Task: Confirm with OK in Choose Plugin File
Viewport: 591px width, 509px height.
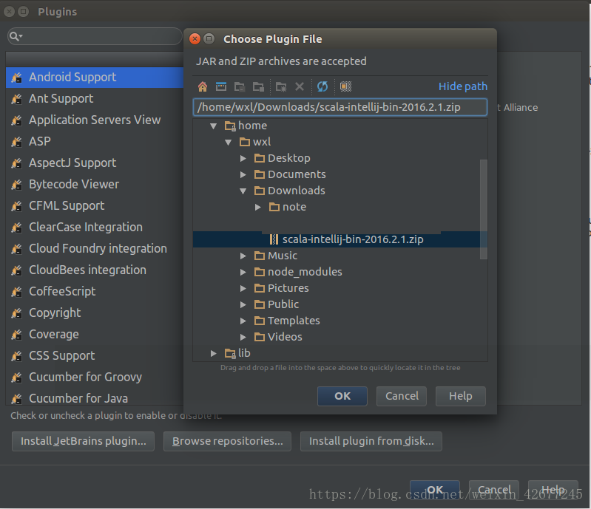Action: [342, 396]
